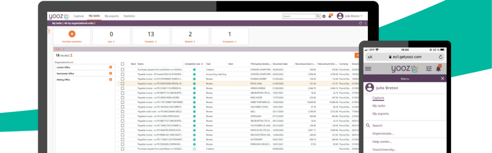
Task: Open the Statistics tab
Action: pyautogui.click(x=129, y=16)
